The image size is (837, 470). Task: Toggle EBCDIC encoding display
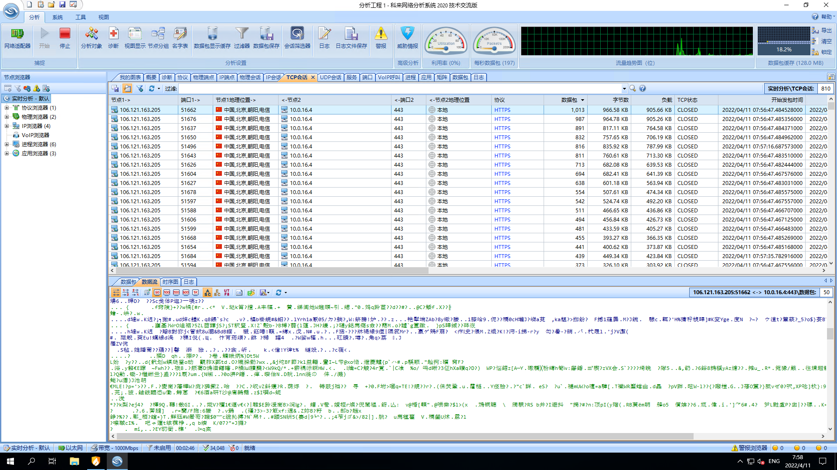coord(217,292)
